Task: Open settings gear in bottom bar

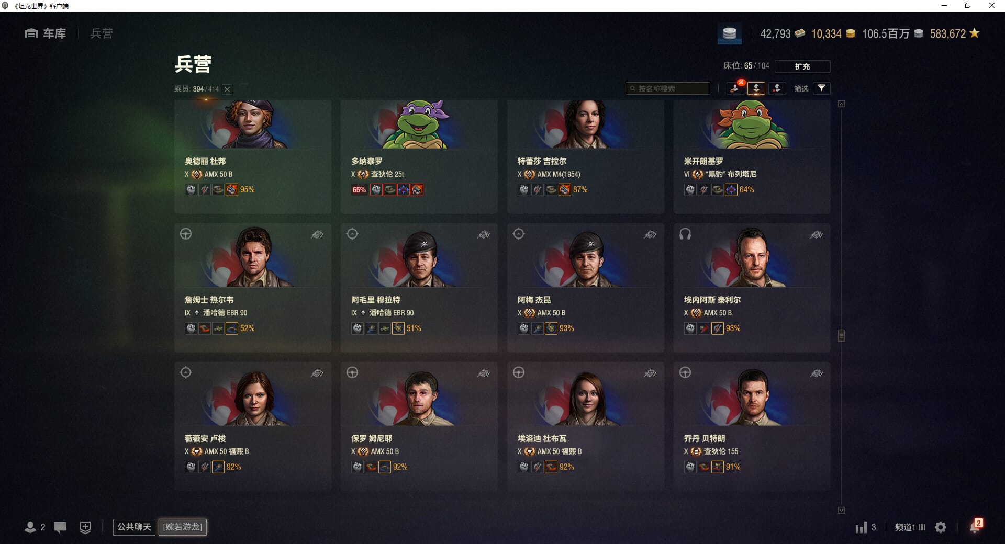Action: pyautogui.click(x=941, y=527)
